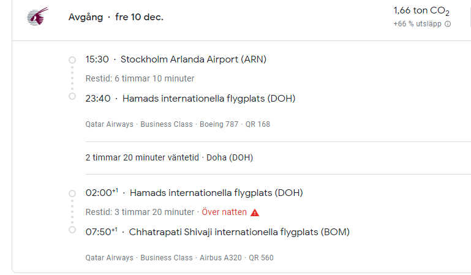The image size is (471, 275).
Task: Open the info icon beside '+66 % utsläpp'
Action: pyautogui.click(x=448, y=24)
